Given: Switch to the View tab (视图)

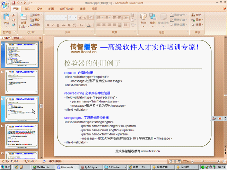Looking at the screenshot, I should pyautogui.click(x=94, y=9).
